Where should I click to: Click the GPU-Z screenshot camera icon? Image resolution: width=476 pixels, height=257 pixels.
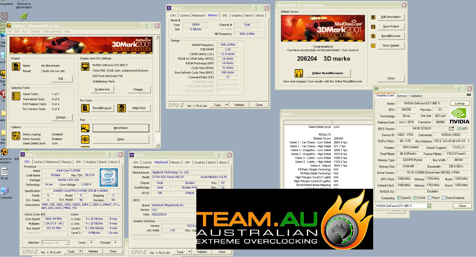tap(469, 95)
